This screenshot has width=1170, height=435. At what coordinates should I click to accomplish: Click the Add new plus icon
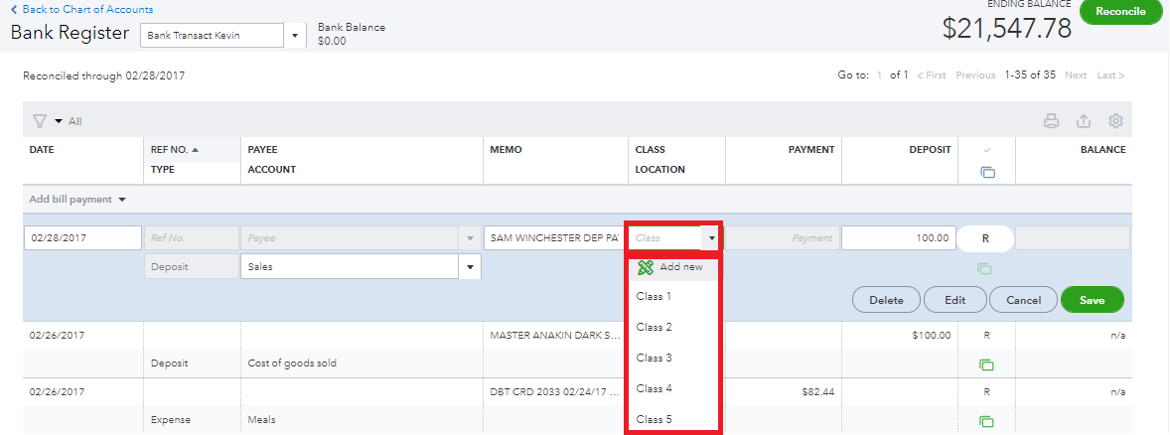pos(647,267)
